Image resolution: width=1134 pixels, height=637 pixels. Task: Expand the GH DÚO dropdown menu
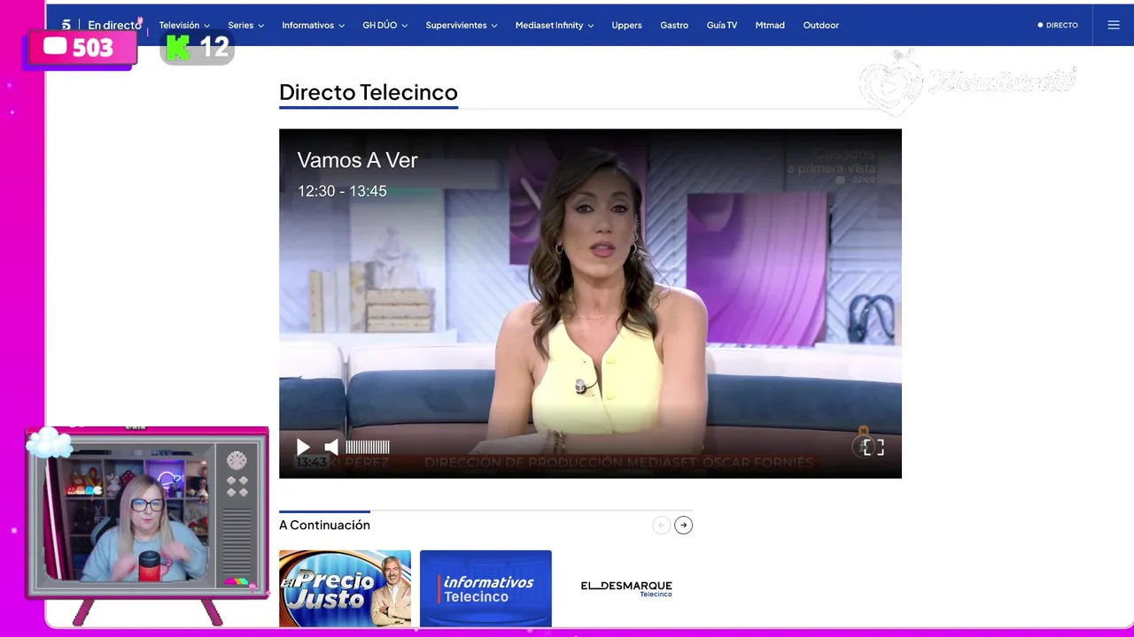[384, 25]
